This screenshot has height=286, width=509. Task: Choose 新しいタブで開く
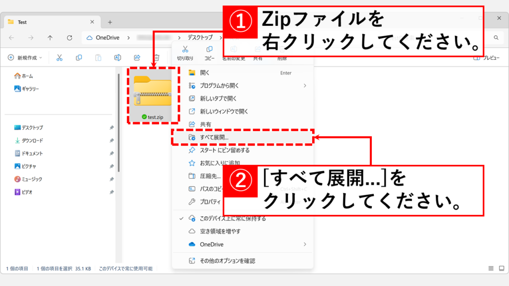coord(243,99)
